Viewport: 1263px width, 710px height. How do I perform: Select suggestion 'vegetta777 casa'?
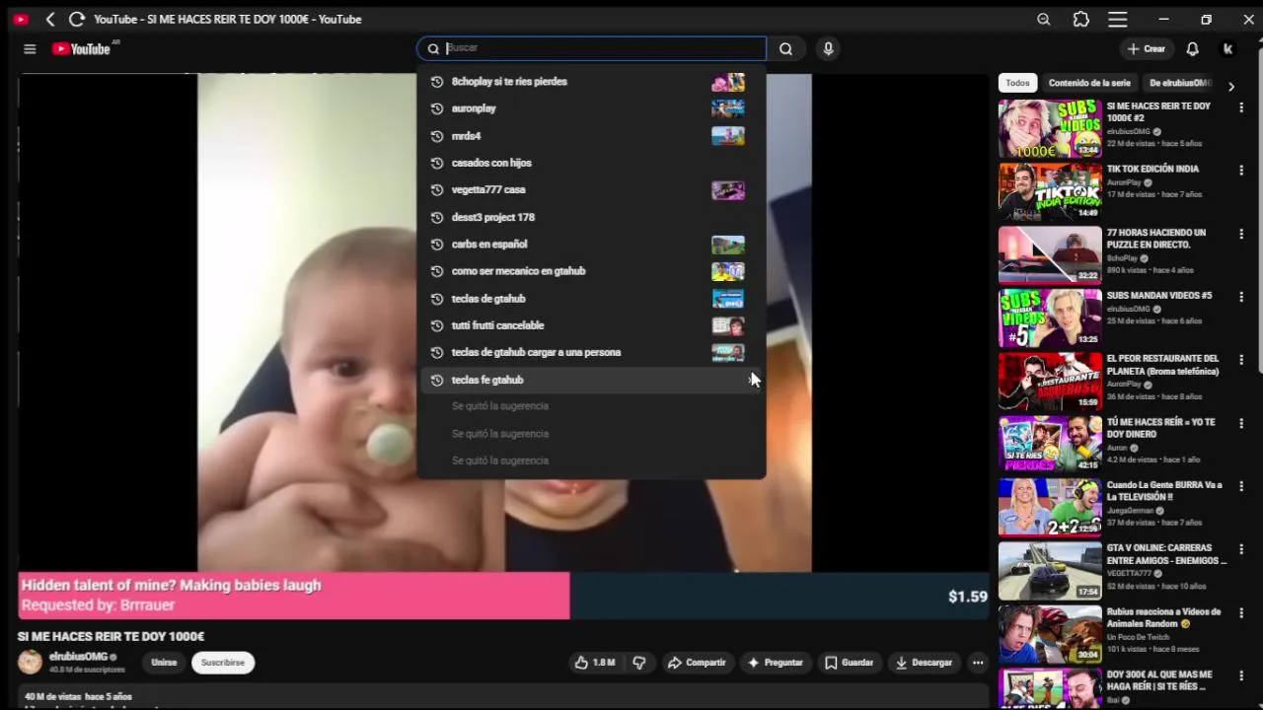[x=591, y=189]
